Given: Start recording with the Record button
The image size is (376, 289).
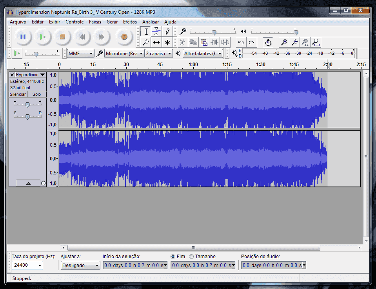Looking at the screenshot, I should point(124,37).
